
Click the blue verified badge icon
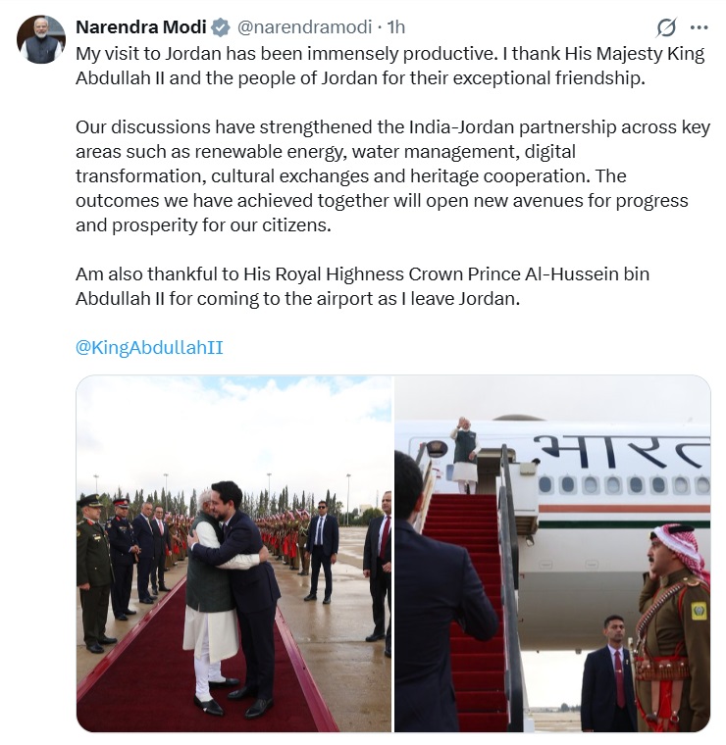221,27
